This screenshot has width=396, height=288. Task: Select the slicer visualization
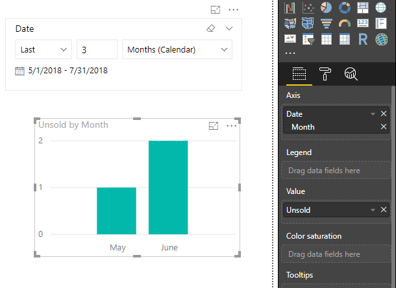[x=308, y=40]
